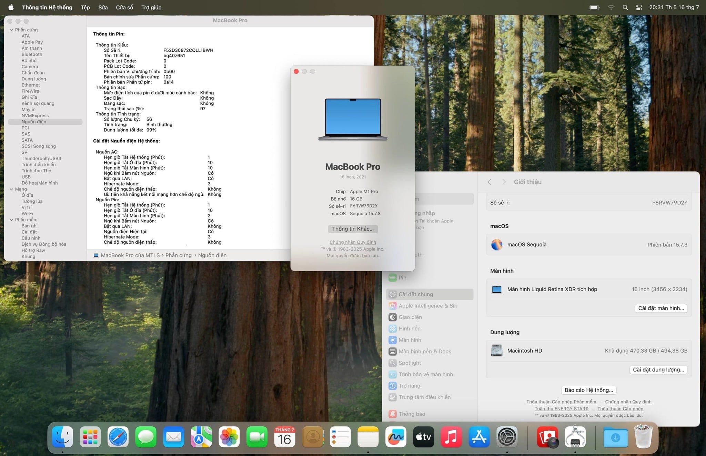This screenshot has width=706, height=456.
Task: Open the Trash in the Dock
Action: tap(644, 437)
